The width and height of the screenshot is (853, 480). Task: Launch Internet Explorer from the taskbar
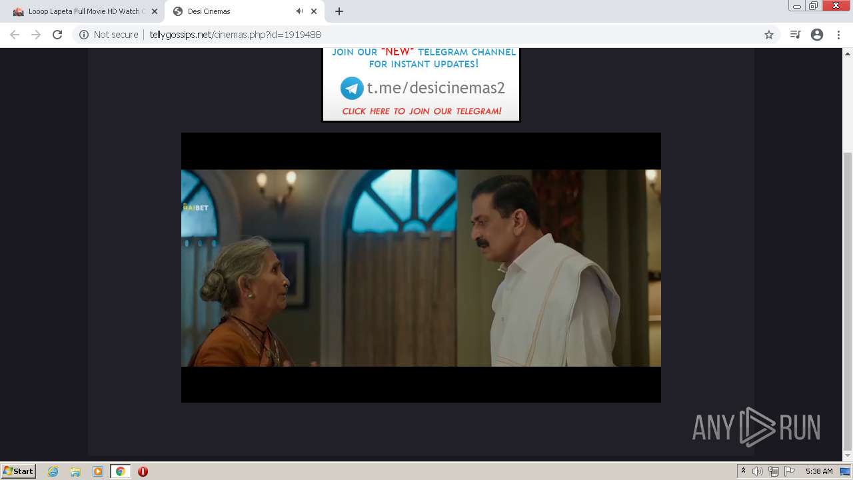(53, 471)
